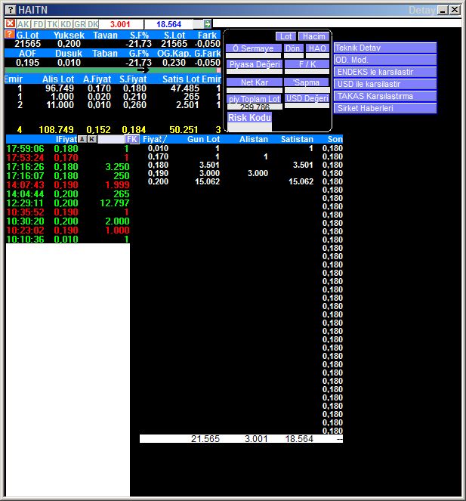Click the HAO button
466x501 pixels.
click(x=317, y=48)
